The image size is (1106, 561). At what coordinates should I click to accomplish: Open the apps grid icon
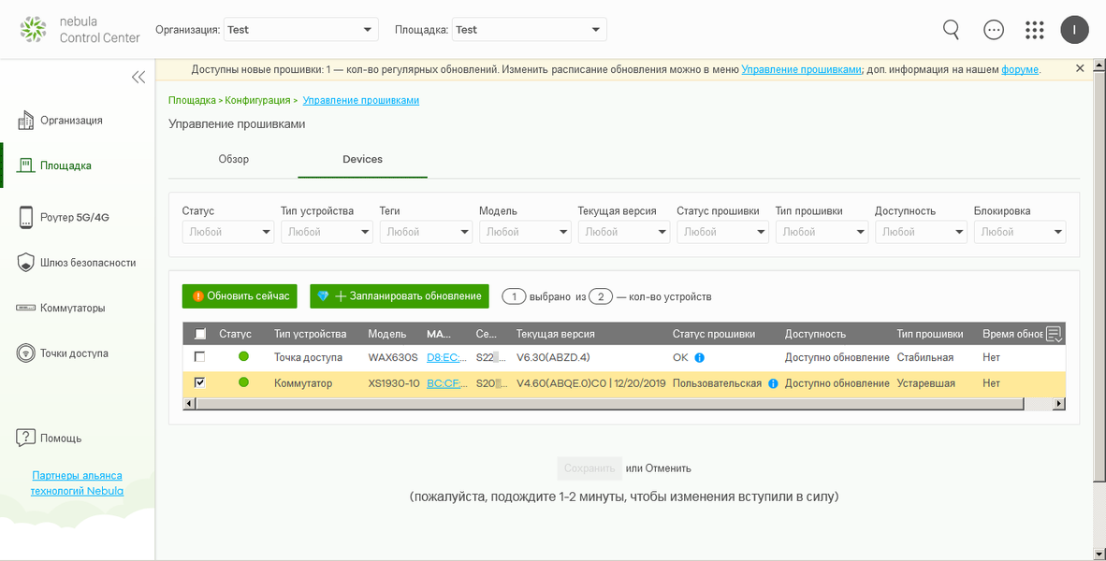[1034, 30]
